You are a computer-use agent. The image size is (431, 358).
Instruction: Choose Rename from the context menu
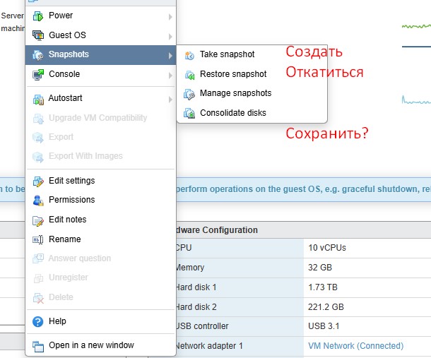pos(64,239)
